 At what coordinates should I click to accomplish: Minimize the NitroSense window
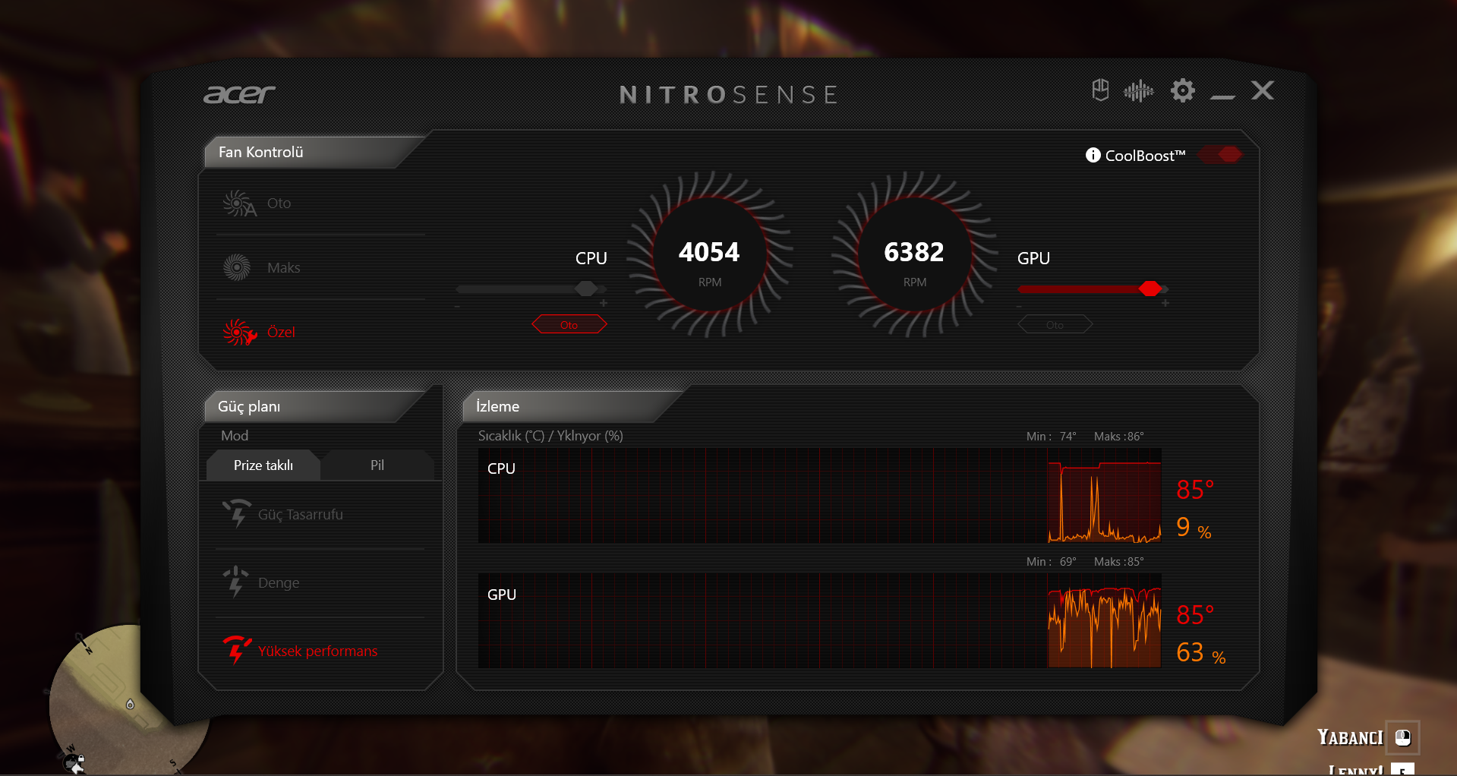[x=1222, y=96]
